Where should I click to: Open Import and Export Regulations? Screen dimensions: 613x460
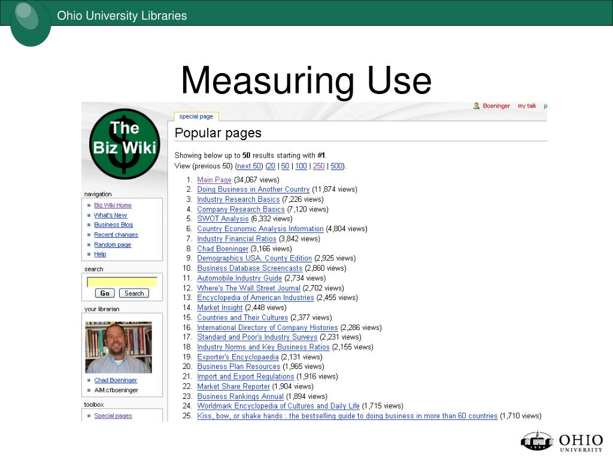click(245, 377)
